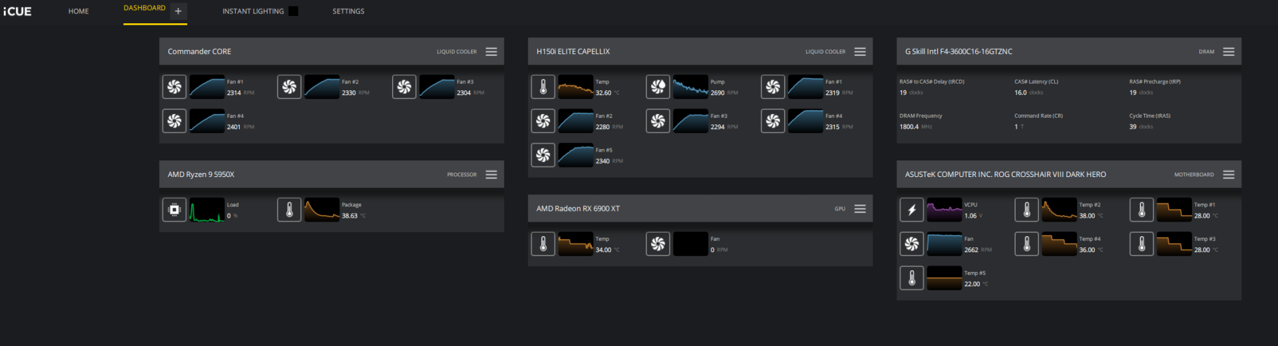Click motherboard Temp #4 thermometer icon
The image size is (1278, 346).
pos(1026,244)
